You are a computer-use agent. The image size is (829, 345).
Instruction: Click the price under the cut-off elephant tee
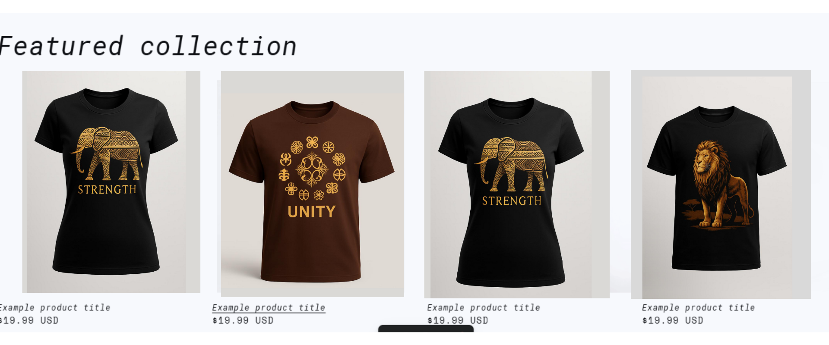pos(29,320)
